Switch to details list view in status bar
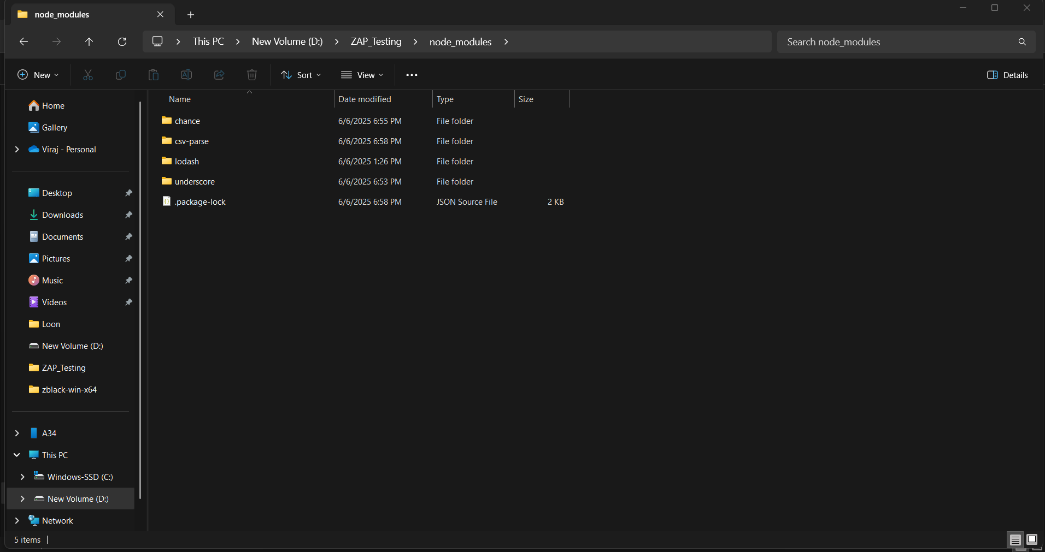Viewport: 1045px width, 552px height. [1015, 539]
